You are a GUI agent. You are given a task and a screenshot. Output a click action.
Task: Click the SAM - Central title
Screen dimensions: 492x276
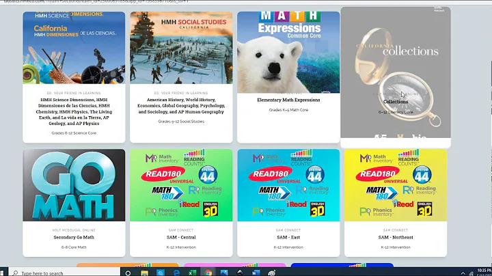pyautogui.click(x=181, y=238)
